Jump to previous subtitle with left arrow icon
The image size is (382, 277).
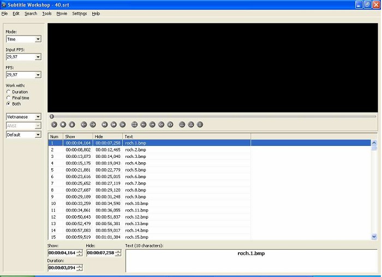[x=84, y=125]
